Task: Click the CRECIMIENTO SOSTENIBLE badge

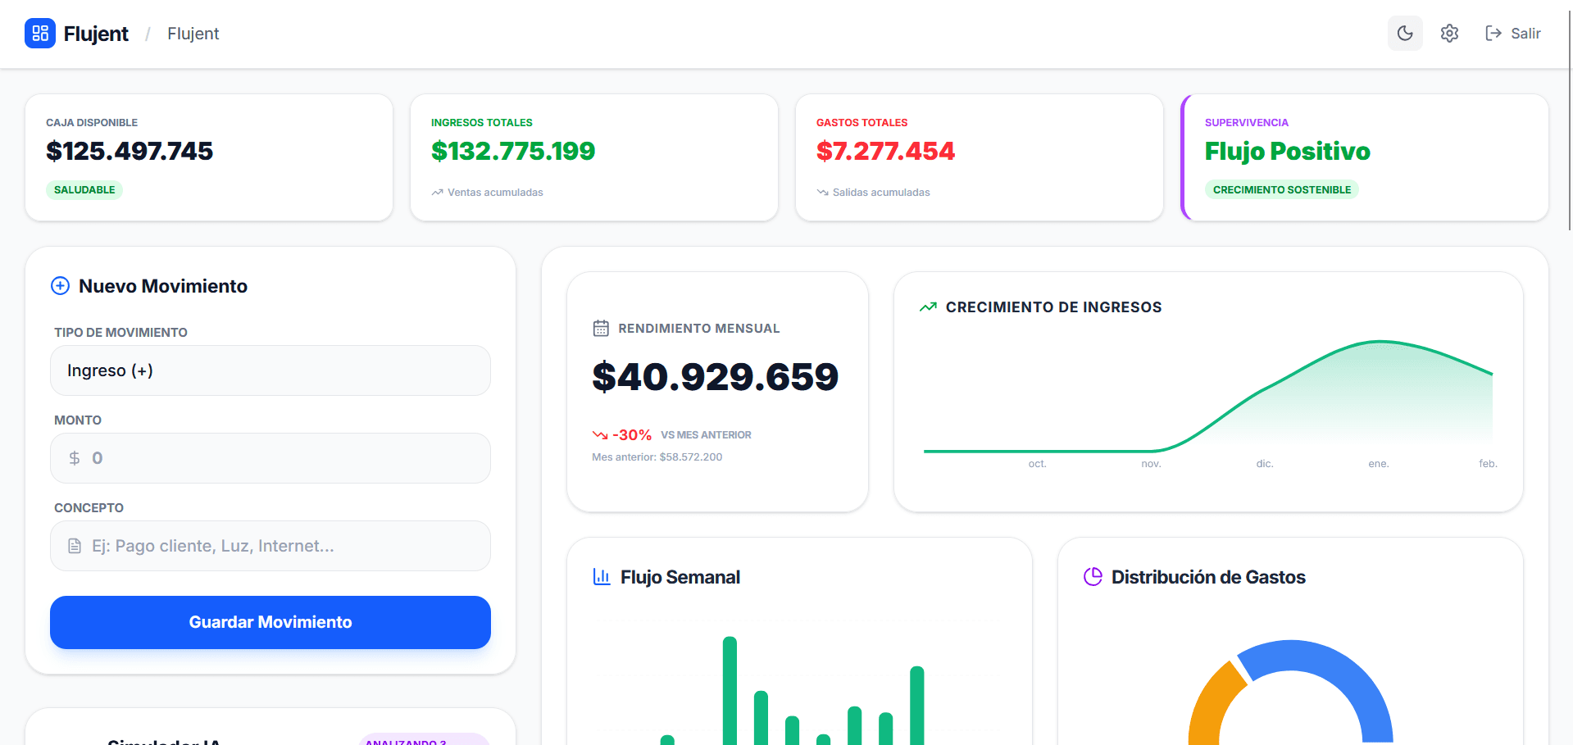Action: coord(1281,189)
